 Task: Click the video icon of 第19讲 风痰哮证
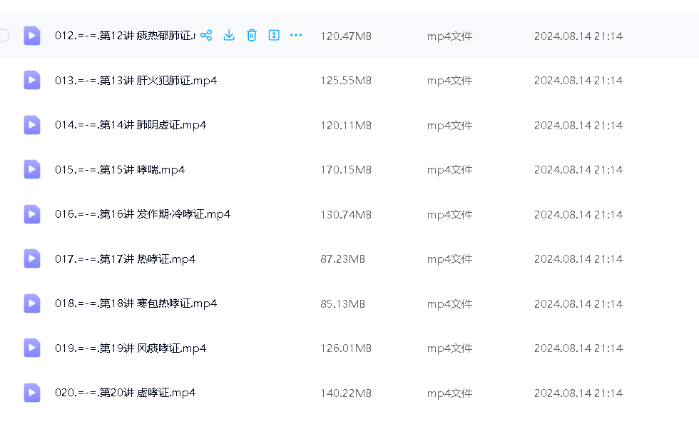pos(32,348)
